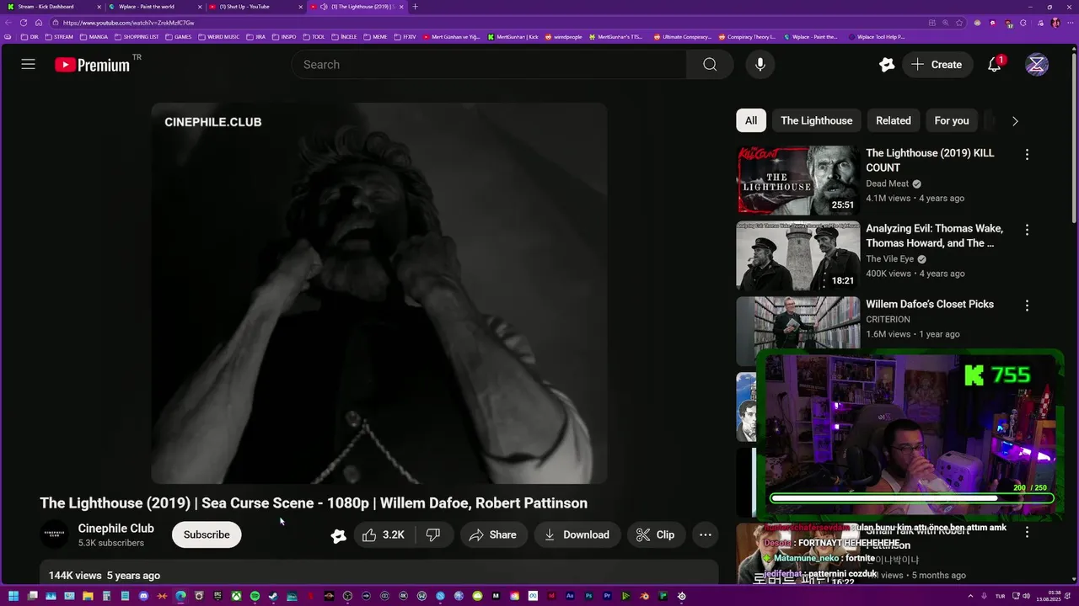Select the All filter chip

pos(751,120)
